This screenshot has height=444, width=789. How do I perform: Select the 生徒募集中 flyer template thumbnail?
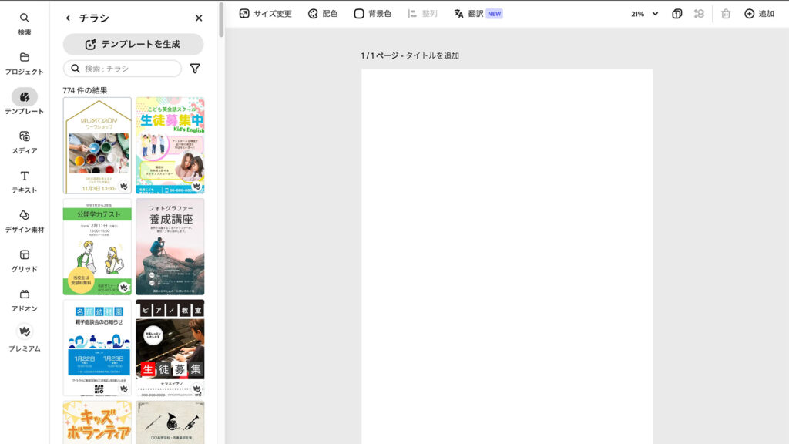170,145
